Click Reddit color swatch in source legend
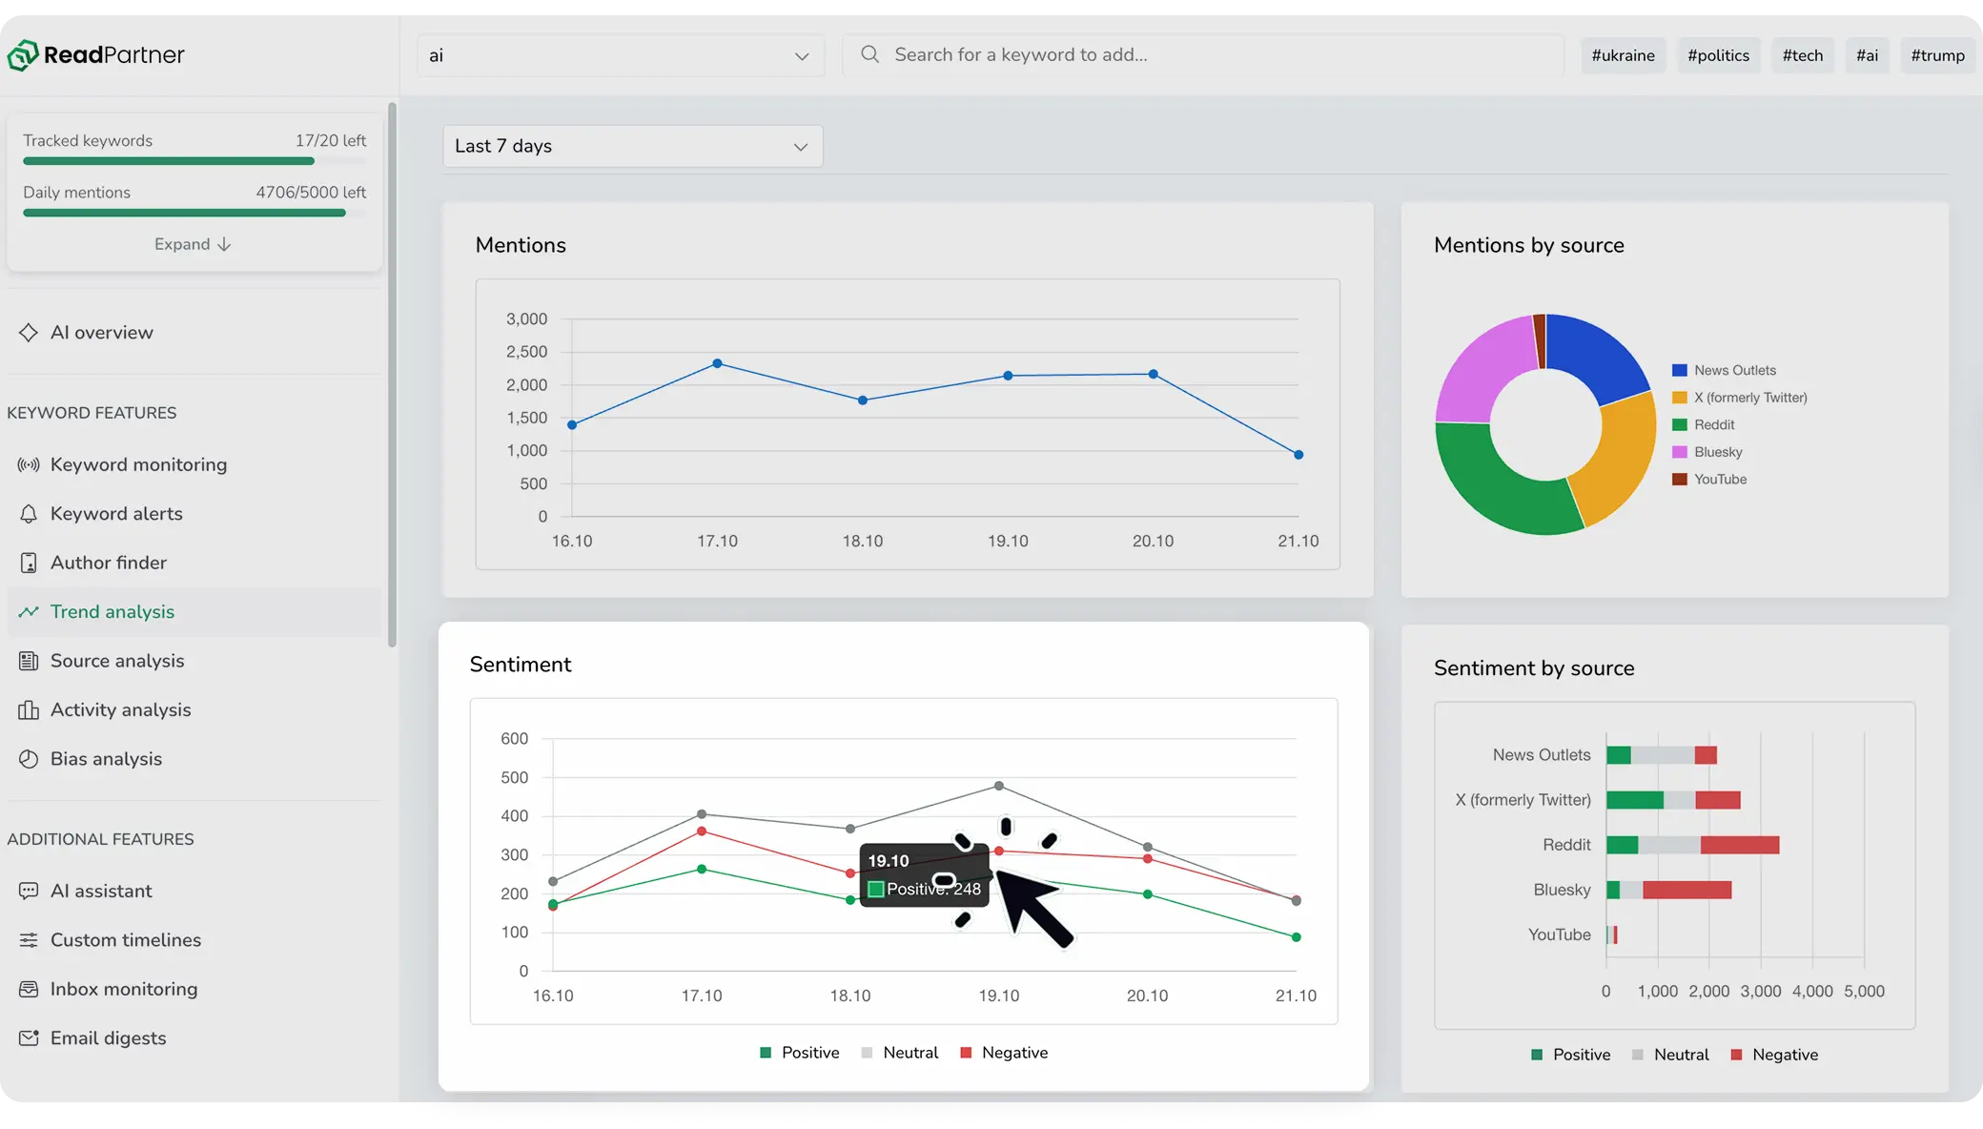 (x=1680, y=425)
